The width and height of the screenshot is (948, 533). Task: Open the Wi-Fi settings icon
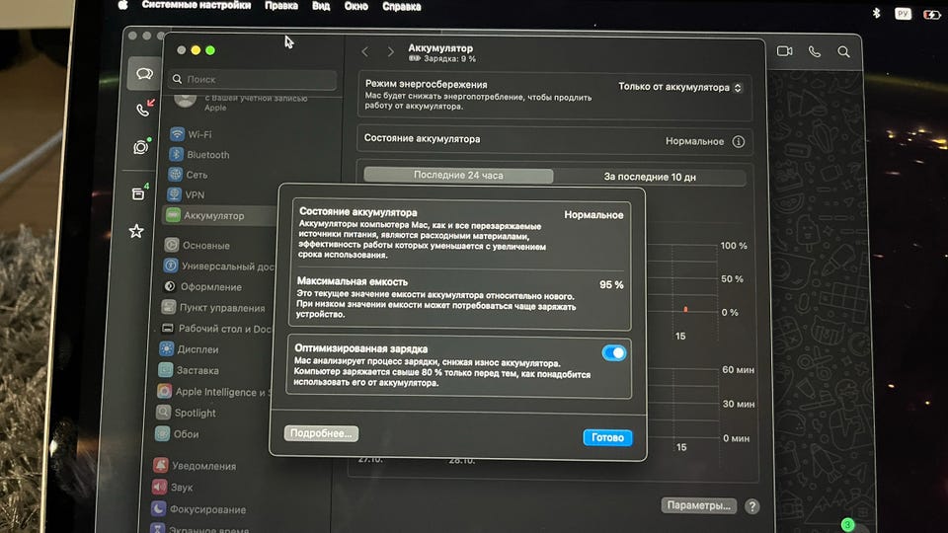[177, 134]
